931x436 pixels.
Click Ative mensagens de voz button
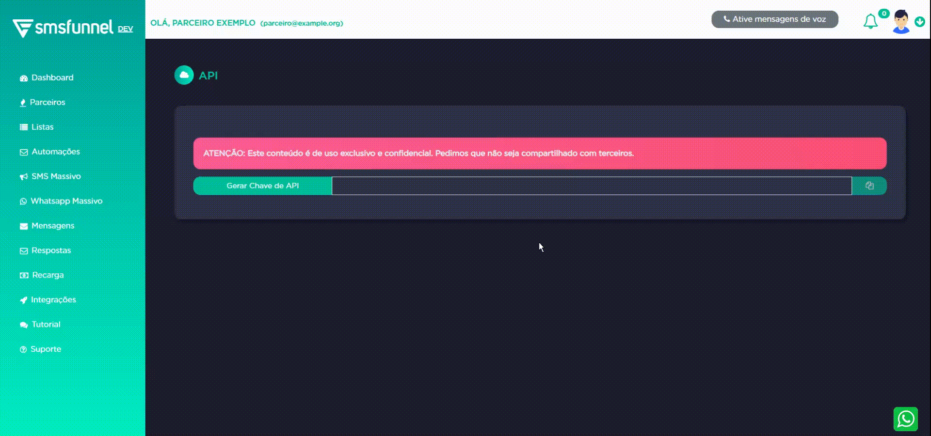(775, 19)
